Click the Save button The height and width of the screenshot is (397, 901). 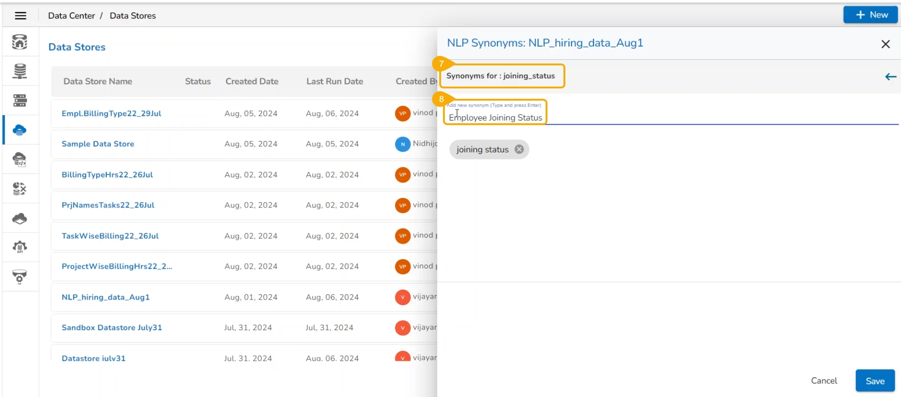875,381
